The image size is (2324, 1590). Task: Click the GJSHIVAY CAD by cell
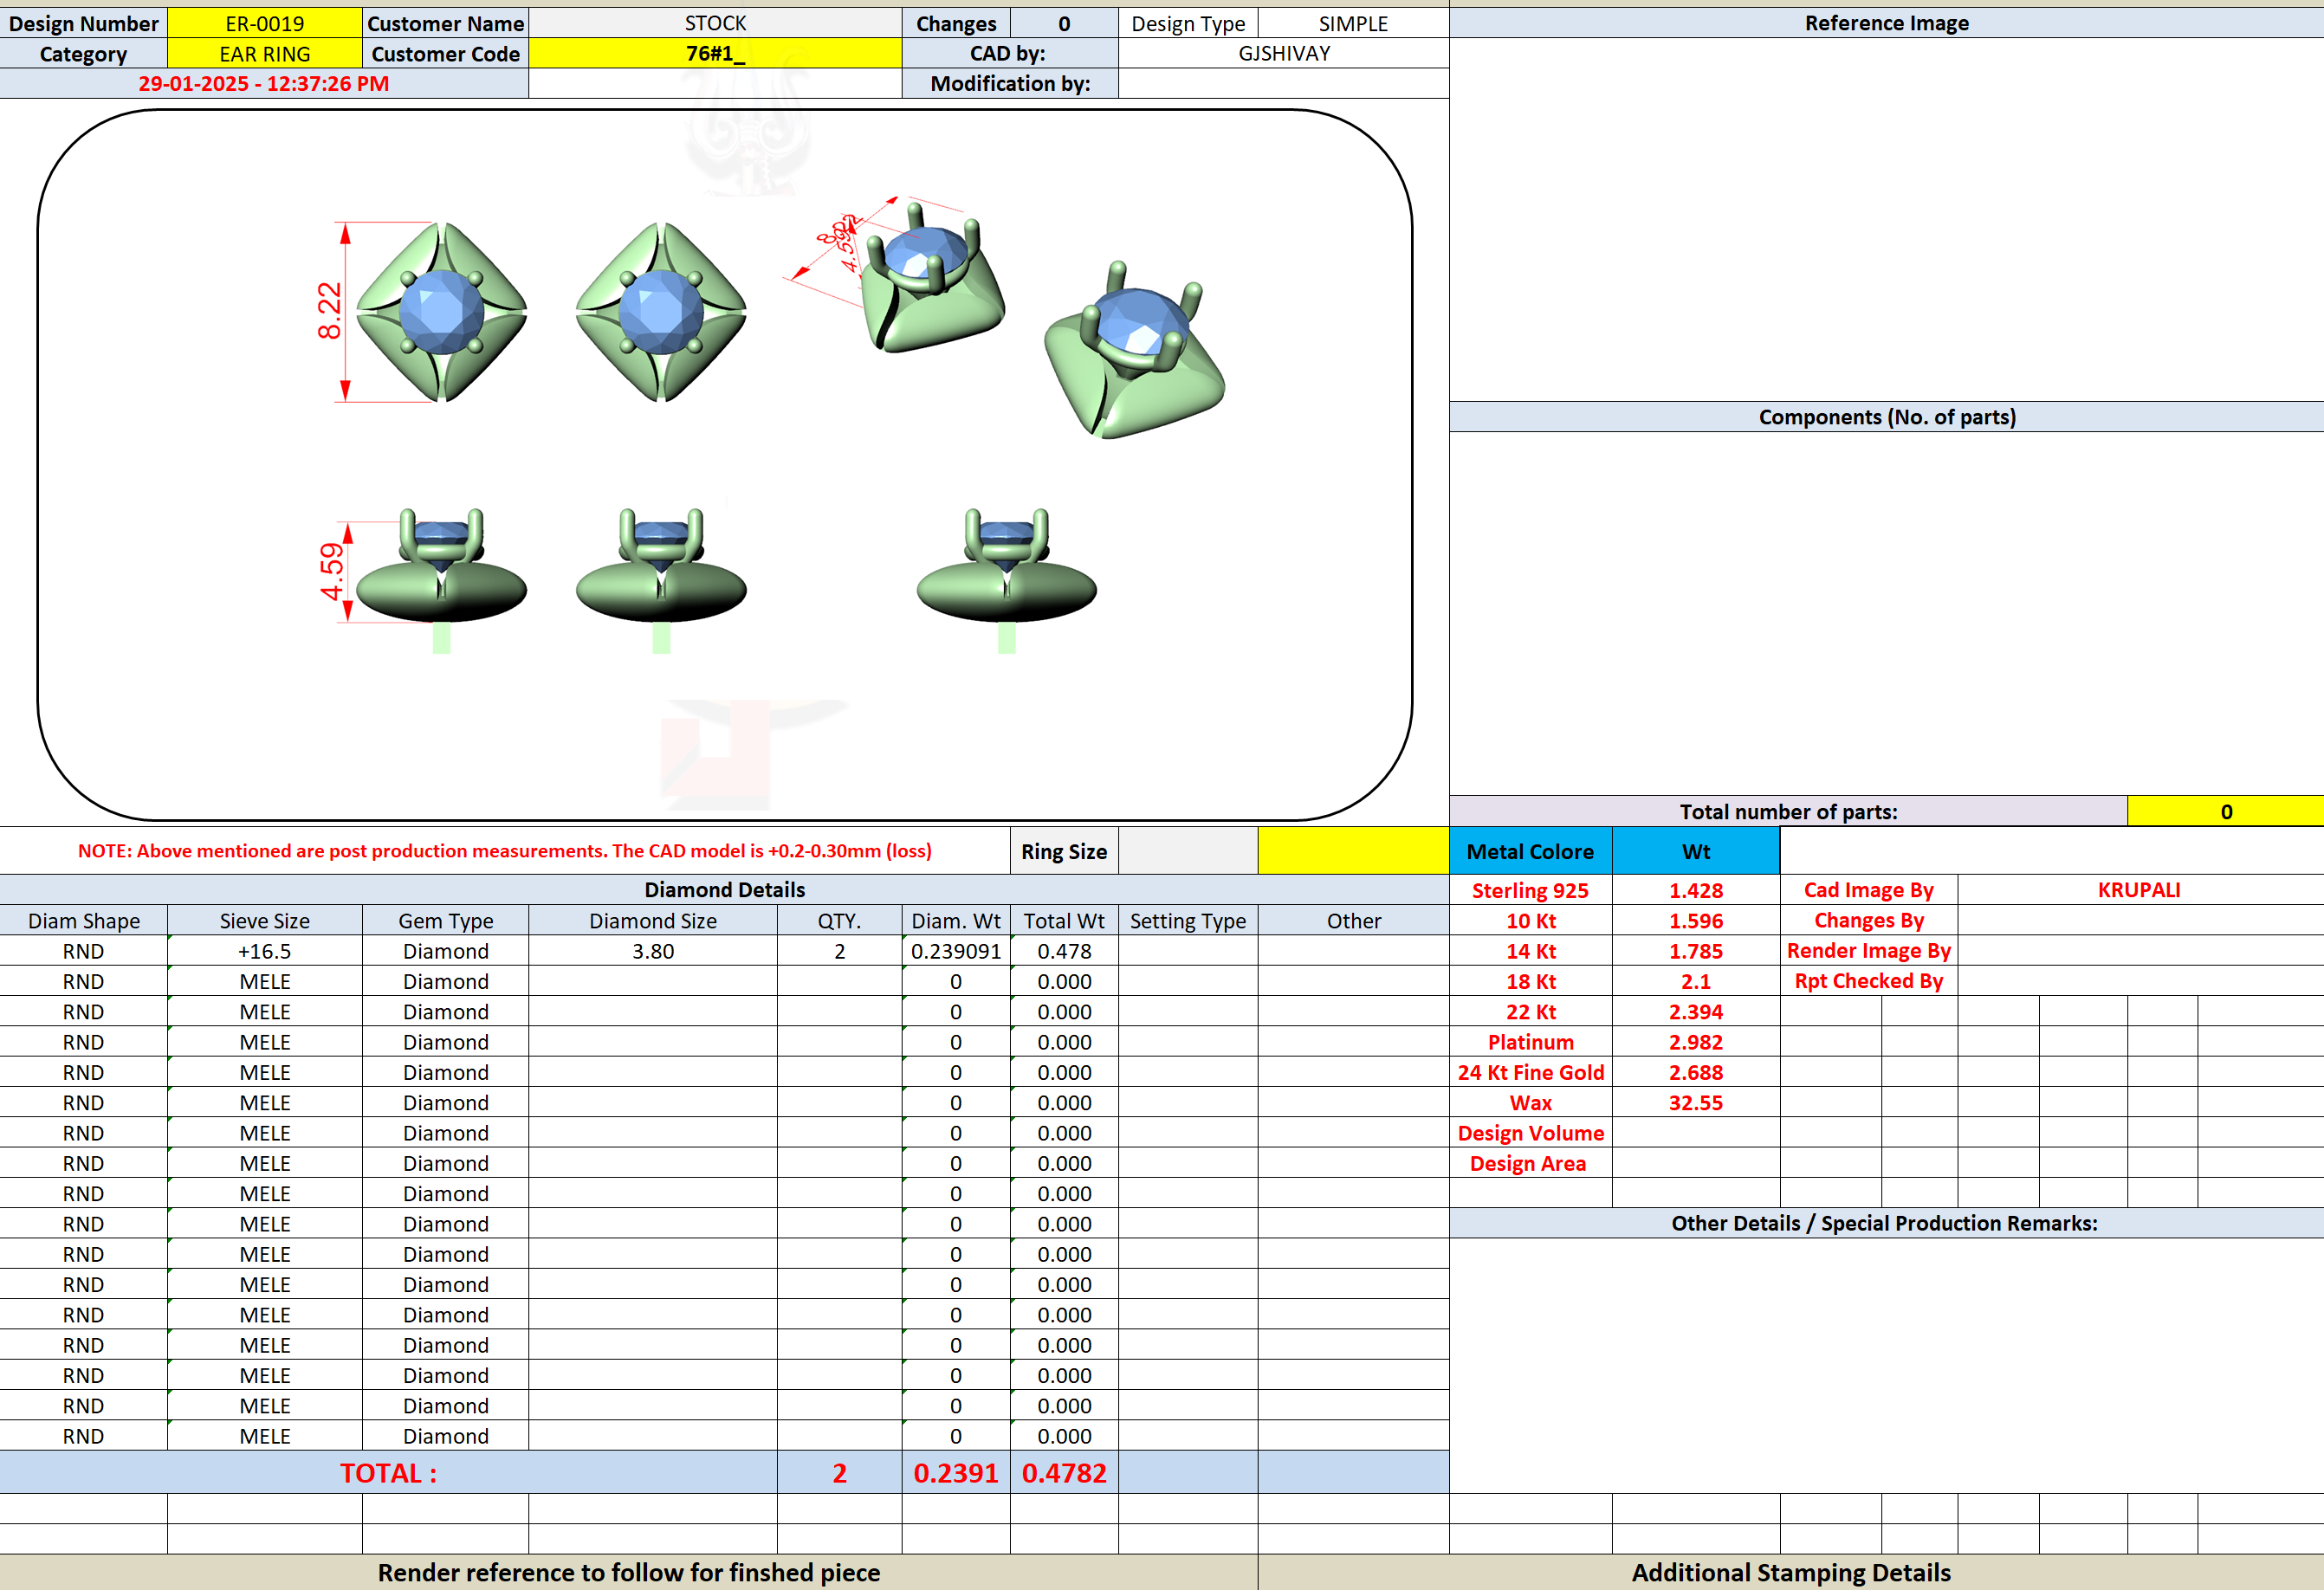[1283, 54]
